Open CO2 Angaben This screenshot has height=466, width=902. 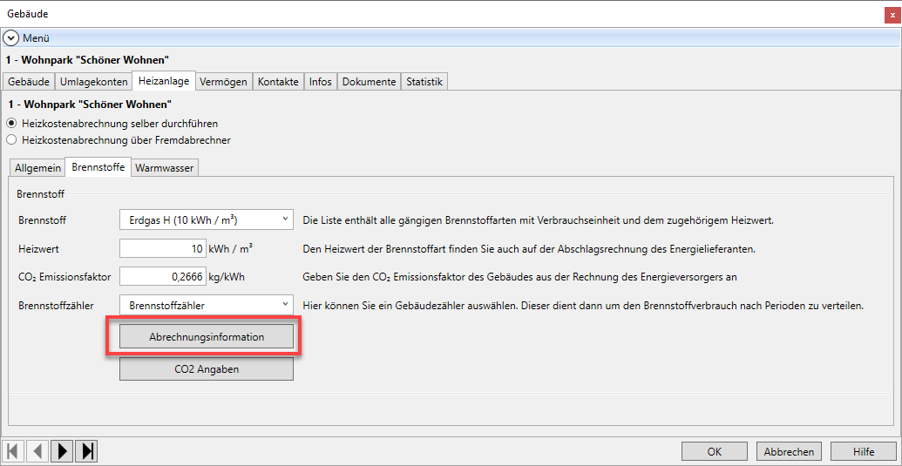[207, 369]
